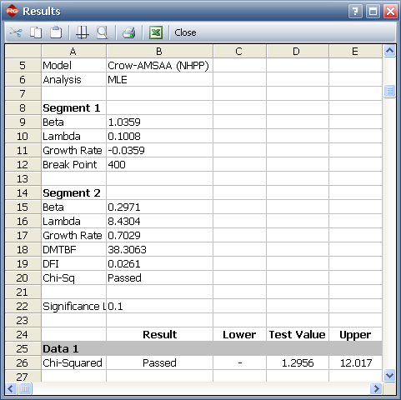This screenshot has width=401, height=400.
Task: Click the Paste clipboard icon
Action: coord(56,32)
